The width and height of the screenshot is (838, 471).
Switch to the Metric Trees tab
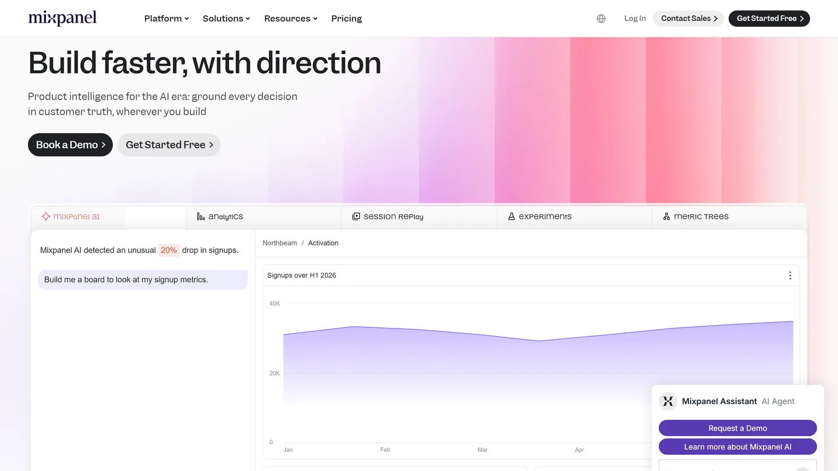(729, 217)
